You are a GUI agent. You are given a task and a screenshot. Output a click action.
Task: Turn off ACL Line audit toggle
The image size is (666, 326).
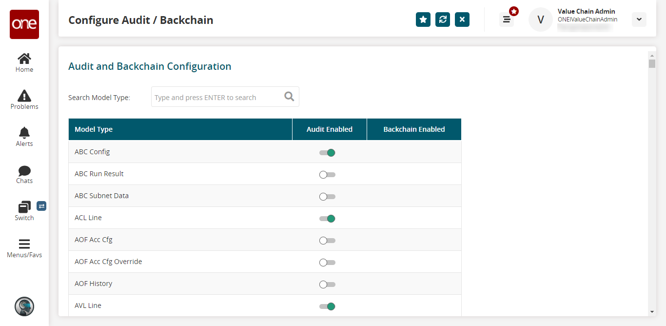coord(327,219)
